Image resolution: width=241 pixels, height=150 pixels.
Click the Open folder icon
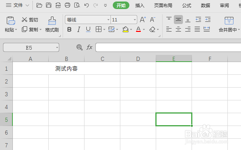(x=39, y=5)
